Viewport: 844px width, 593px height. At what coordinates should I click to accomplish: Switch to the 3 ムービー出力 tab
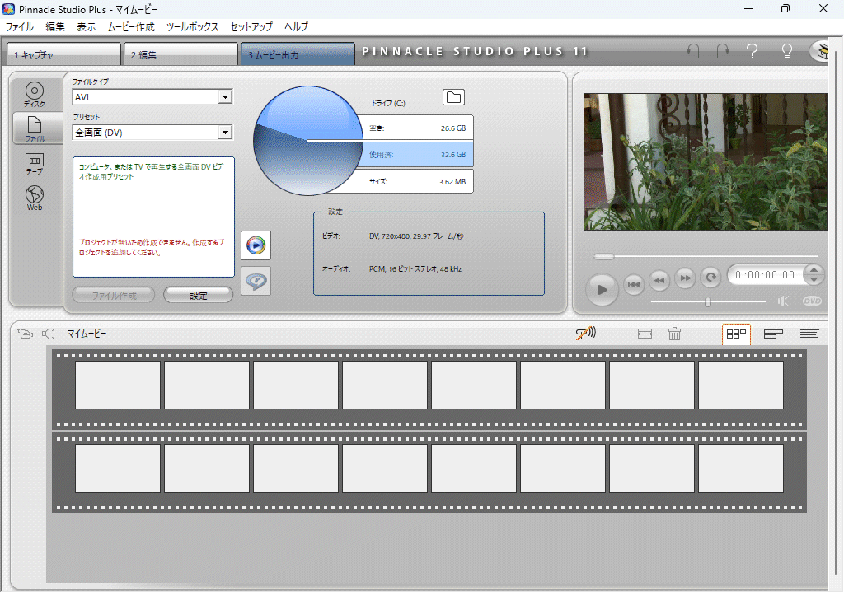(x=298, y=54)
